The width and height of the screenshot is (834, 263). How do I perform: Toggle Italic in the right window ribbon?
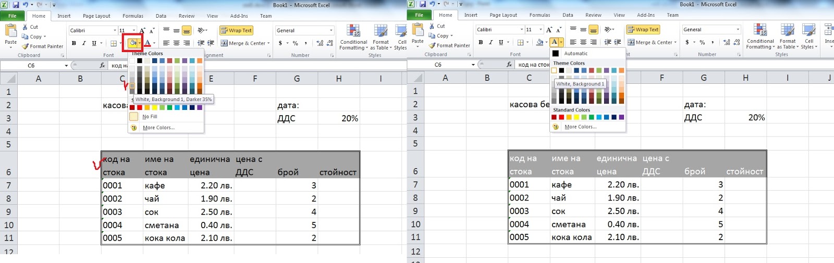(x=490, y=42)
